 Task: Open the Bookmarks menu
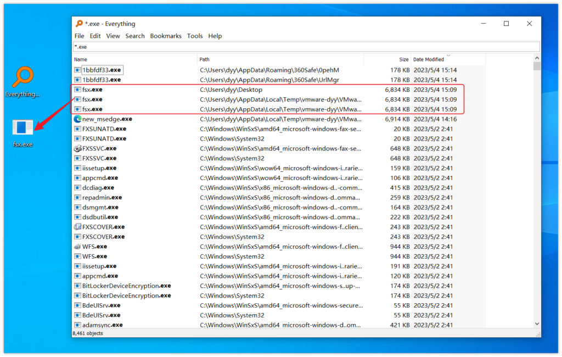coord(166,36)
